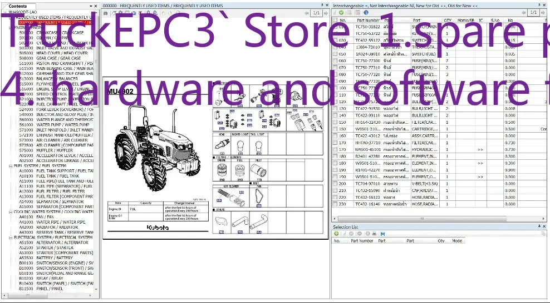Screen dimensions: 550x303
Task: Select A12000 FUEL FILTER tree item
Action: [52, 191]
